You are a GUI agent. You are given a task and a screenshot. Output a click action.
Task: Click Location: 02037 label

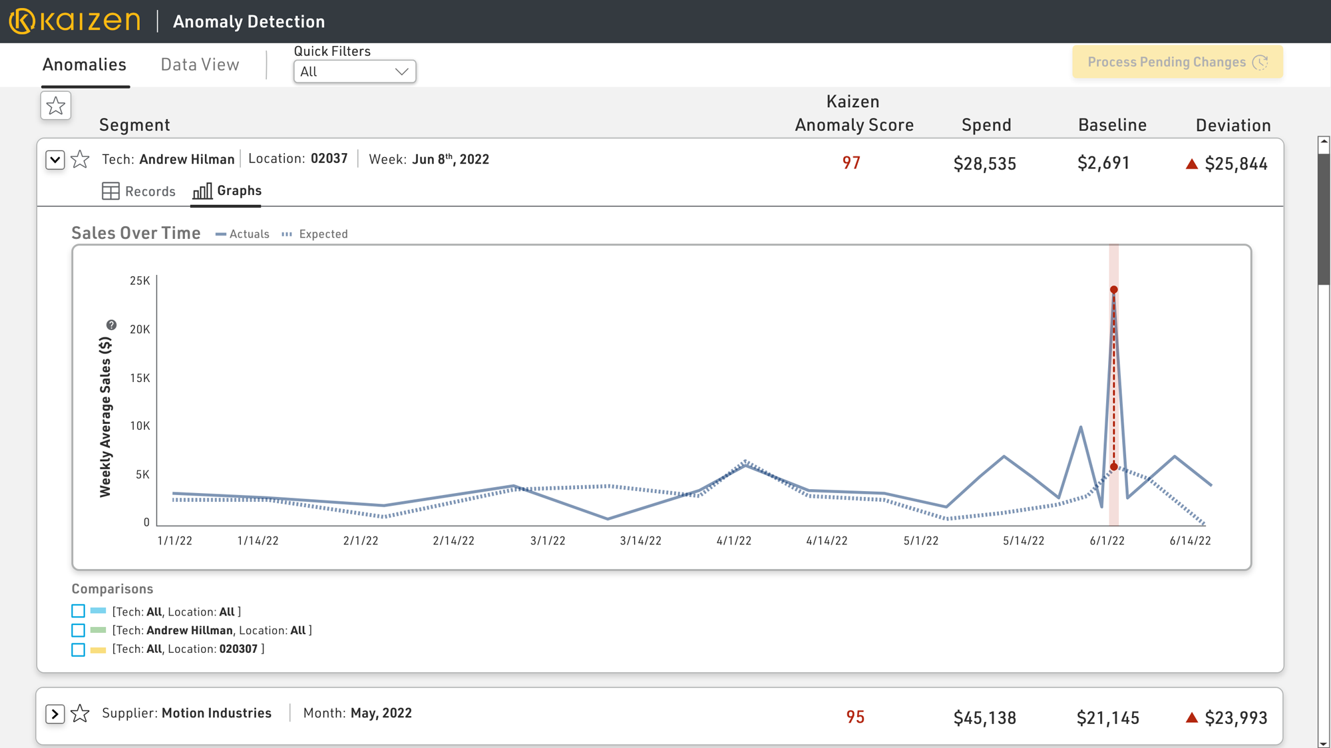297,158
